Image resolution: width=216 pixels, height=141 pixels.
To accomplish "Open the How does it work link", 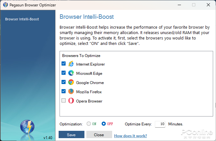I will click(x=130, y=136).
